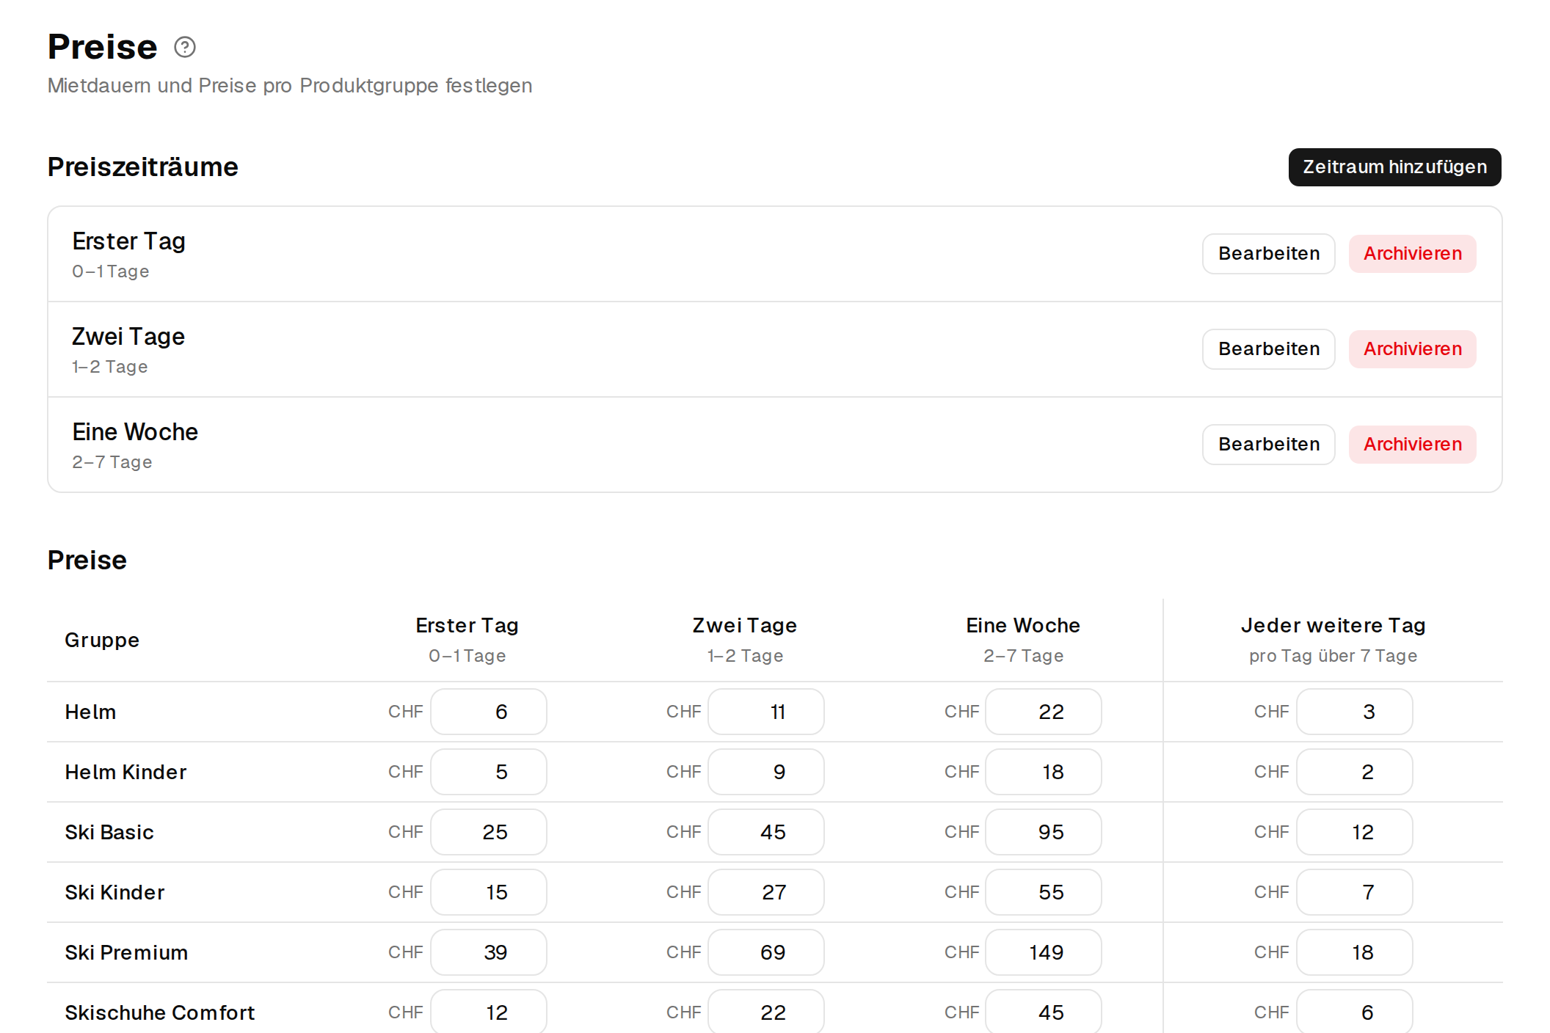Archive the Eine Woche period
Viewport: 1550px width, 1033px height.
1412,445
